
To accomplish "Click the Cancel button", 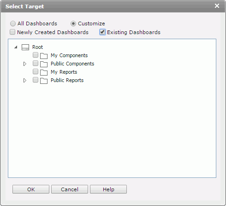I will (x=70, y=189).
